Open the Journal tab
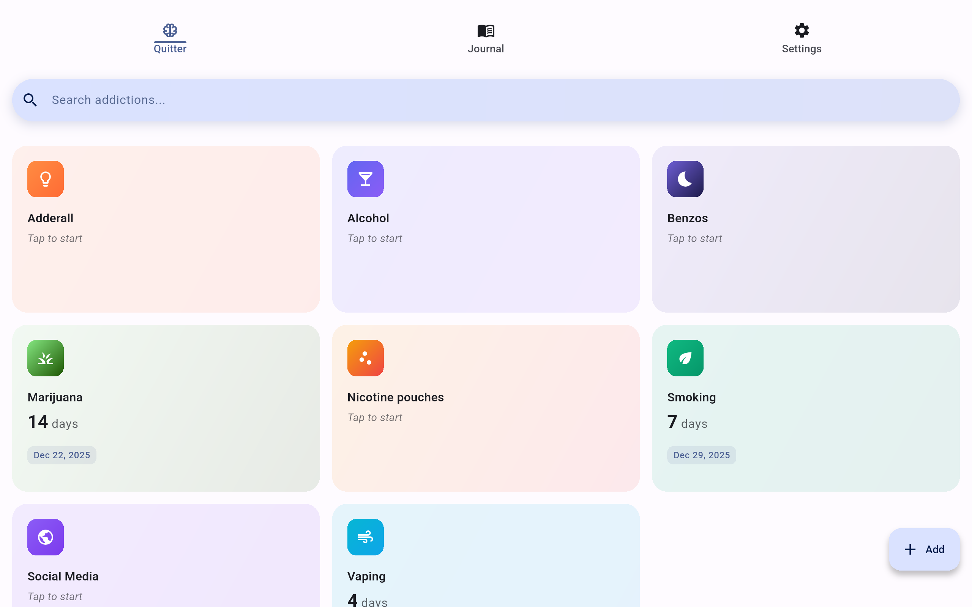The width and height of the screenshot is (972, 607). [486, 39]
